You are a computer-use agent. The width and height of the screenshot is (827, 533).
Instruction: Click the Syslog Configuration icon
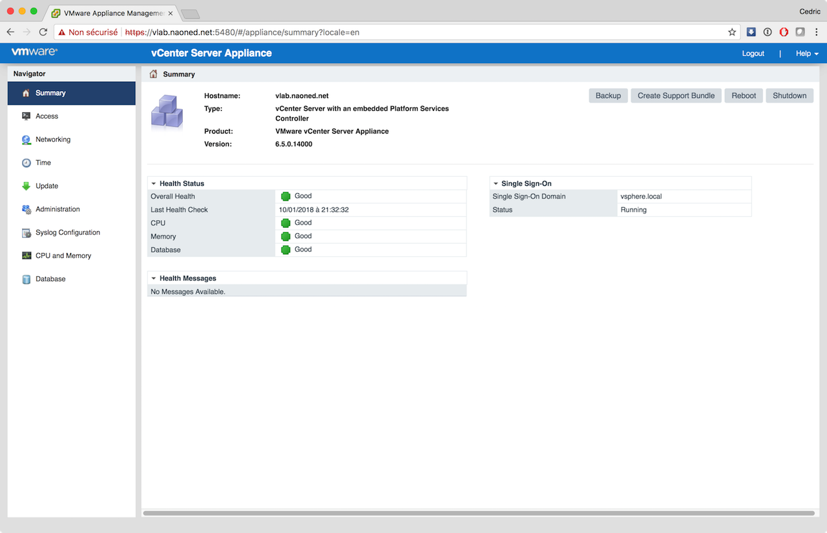tap(26, 232)
